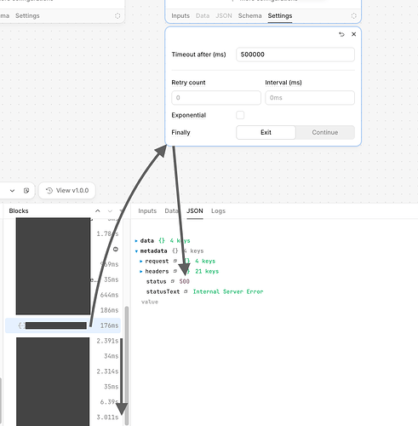Open Logs tab in bottom panel
The width and height of the screenshot is (418, 426).
pos(218,210)
